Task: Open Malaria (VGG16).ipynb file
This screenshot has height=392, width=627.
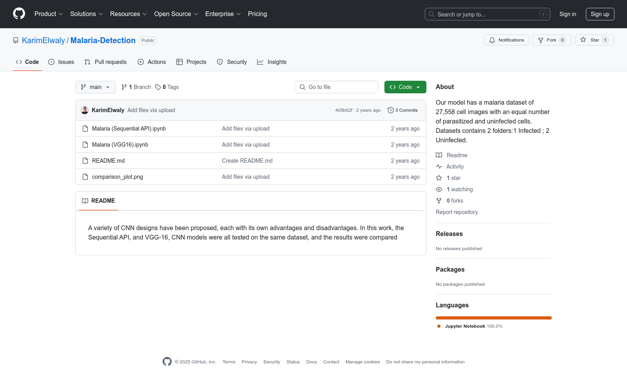Action: pyautogui.click(x=120, y=145)
